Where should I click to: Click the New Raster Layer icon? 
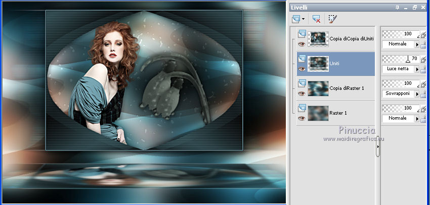tap(296, 19)
